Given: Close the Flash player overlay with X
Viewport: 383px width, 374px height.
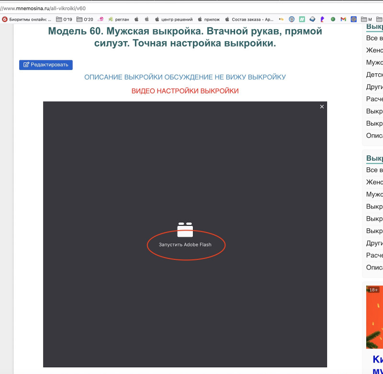Looking at the screenshot, I should 322,106.
